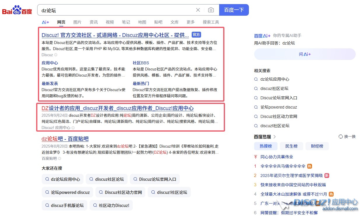Screen dimensions: 363x216
Task: Open the Ai+ tab icon
Action: pyautogui.click(x=46, y=22)
